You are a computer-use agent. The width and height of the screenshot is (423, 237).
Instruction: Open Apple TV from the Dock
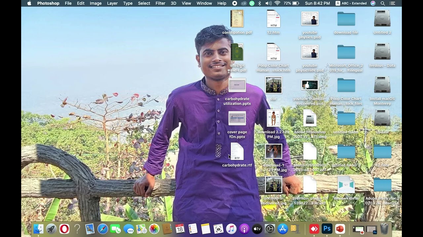(257, 229)
